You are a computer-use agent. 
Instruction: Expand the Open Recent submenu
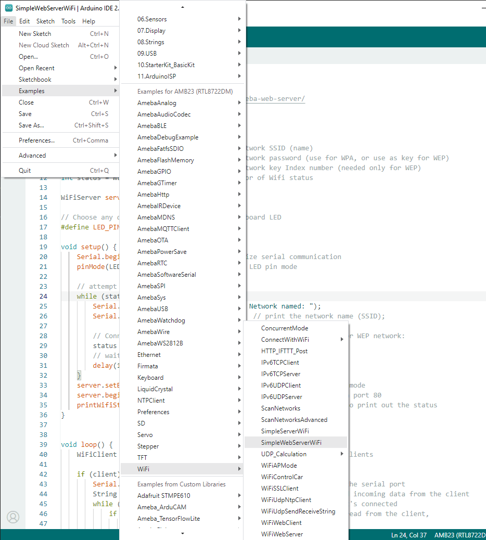pos(36,68)
